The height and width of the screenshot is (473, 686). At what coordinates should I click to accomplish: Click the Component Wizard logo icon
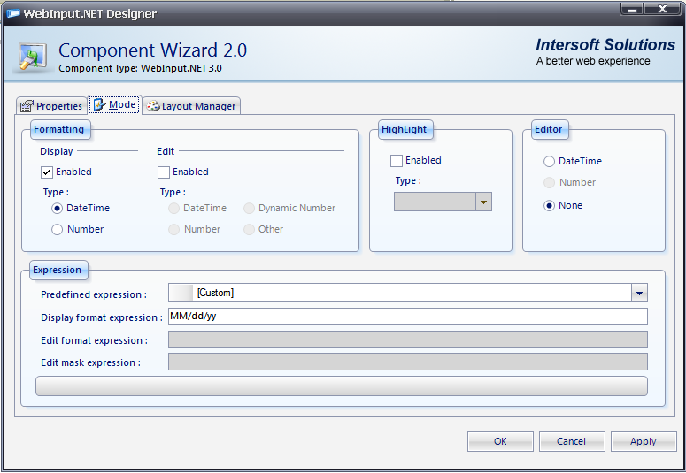click(33, 55)
